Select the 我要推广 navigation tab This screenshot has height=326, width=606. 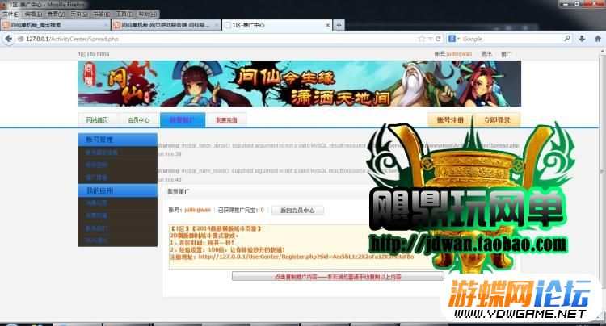coord(183,120)
